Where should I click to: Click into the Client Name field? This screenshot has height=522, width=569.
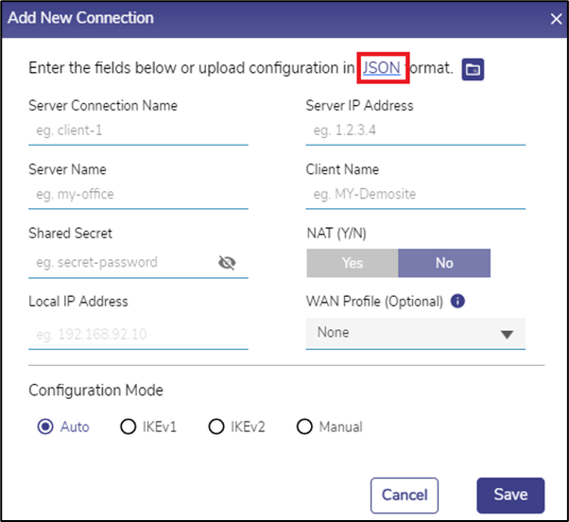(415, 195)
